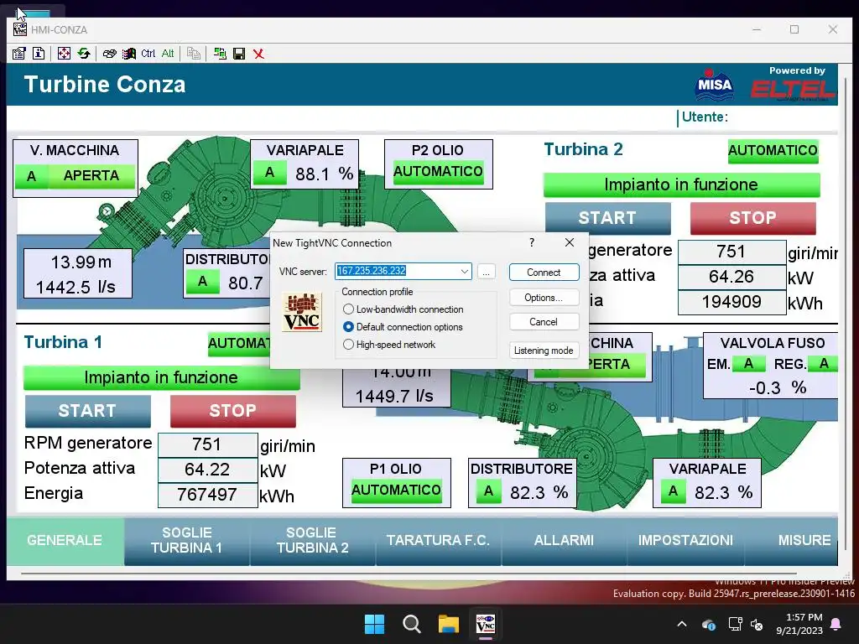Click the cloud sync tray icon
859x644 pixels.
tap(708, 624)
